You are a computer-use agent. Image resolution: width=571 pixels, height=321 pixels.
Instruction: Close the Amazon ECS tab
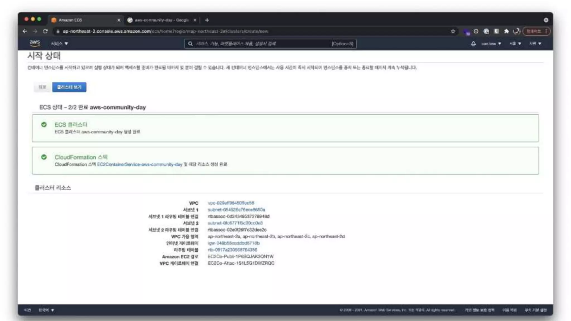[119, 20]
